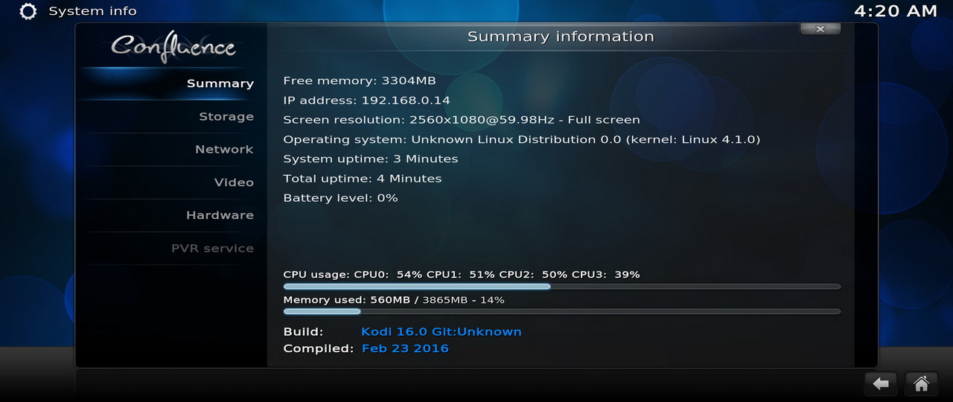Click the IP address line
953x402 pixels.
click(x=366, y=100)
